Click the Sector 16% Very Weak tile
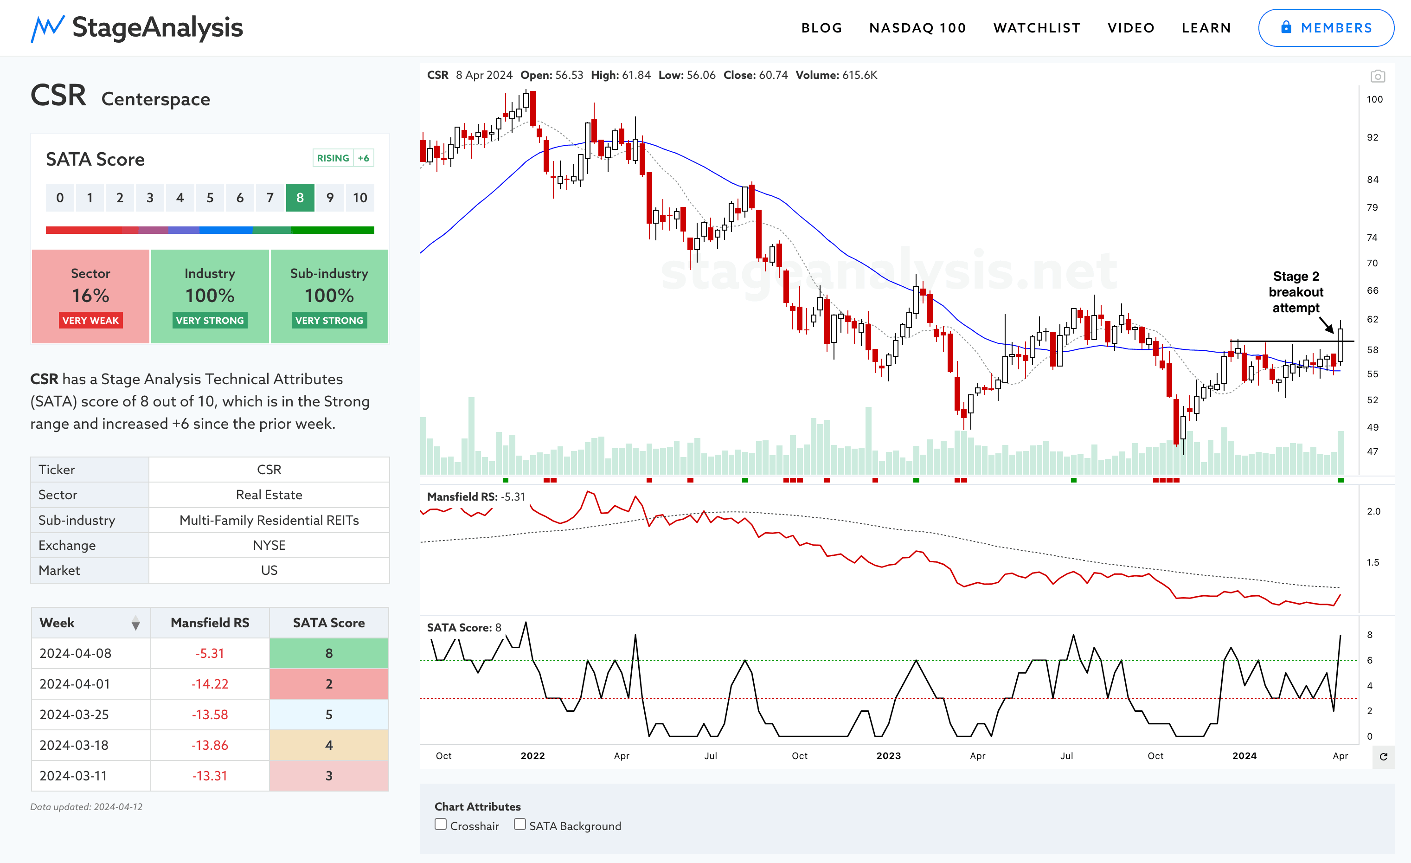The width and height of the screenshot is (1411, 863). coord(90,296)
